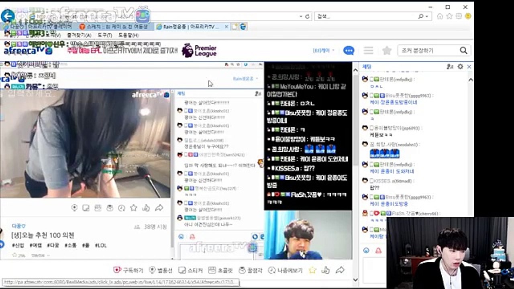This screenshot has height=289, width=514.
Task: Click the share arrow icon below the embedded player
Action: tap(159, 208)
